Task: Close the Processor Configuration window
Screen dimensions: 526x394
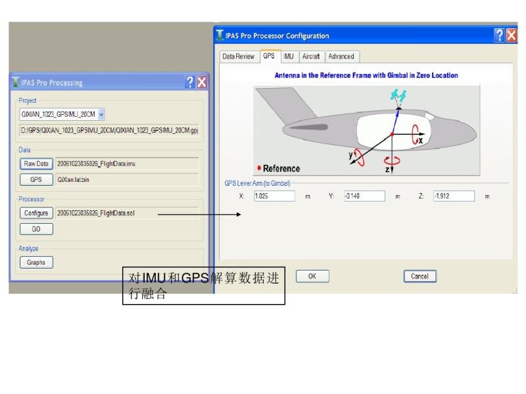Action: click(512, 35)
